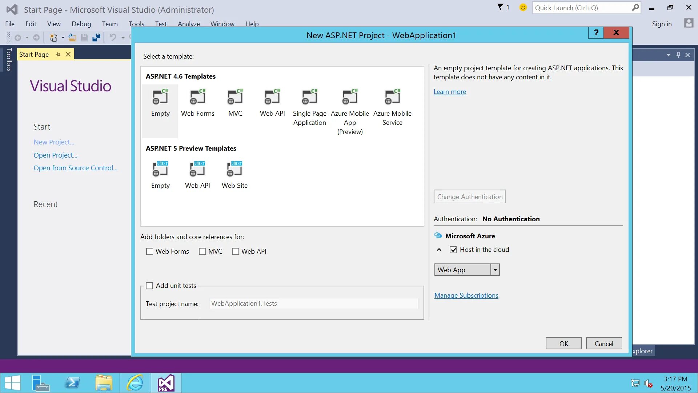Screen dimensions: 698x393
Task: Check the Add unit tests box
Action: 149,286
